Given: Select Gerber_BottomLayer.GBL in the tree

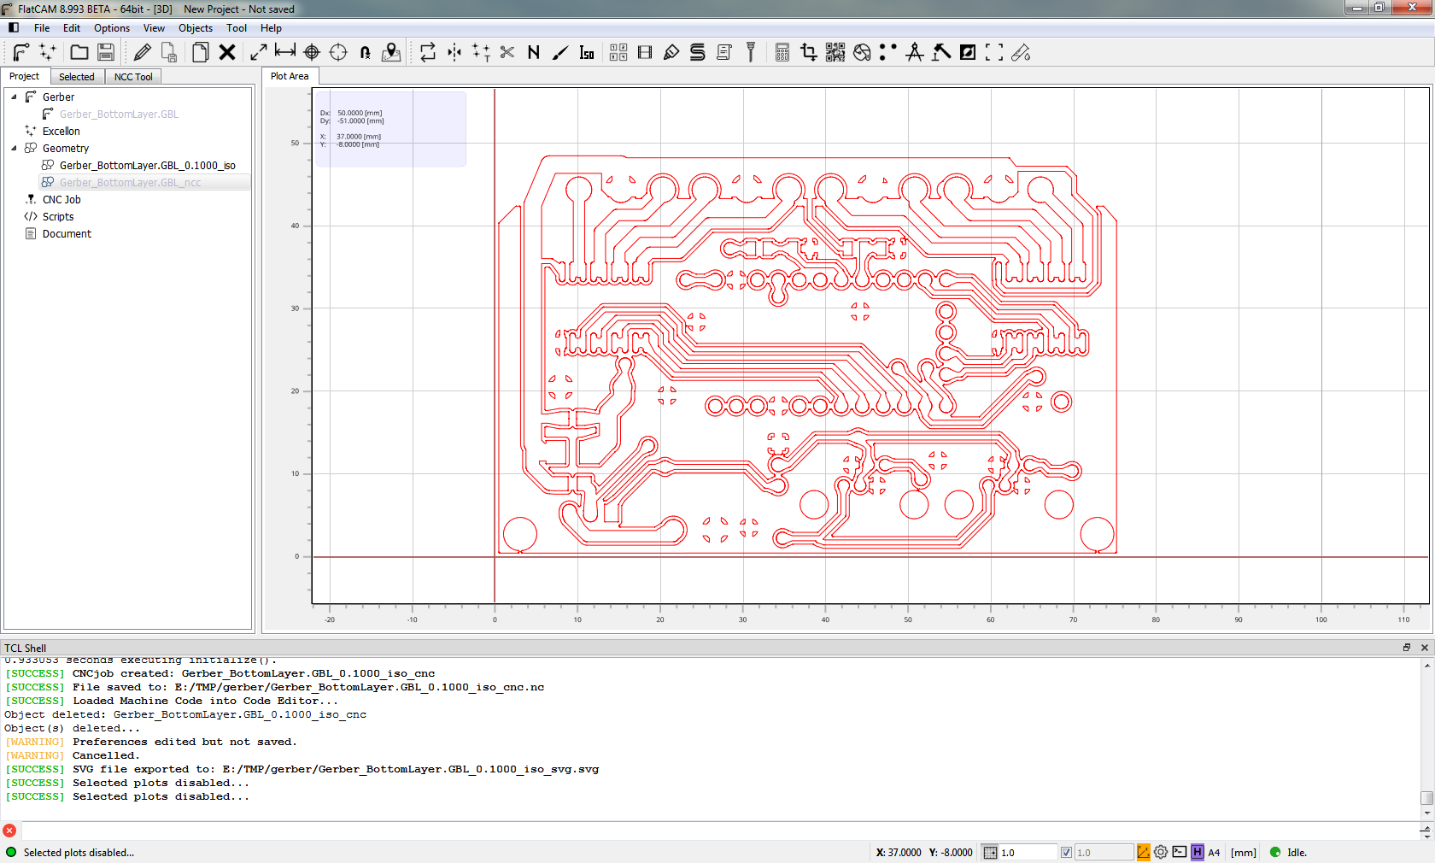Looking at the screenshot, I should coord(119,114).
